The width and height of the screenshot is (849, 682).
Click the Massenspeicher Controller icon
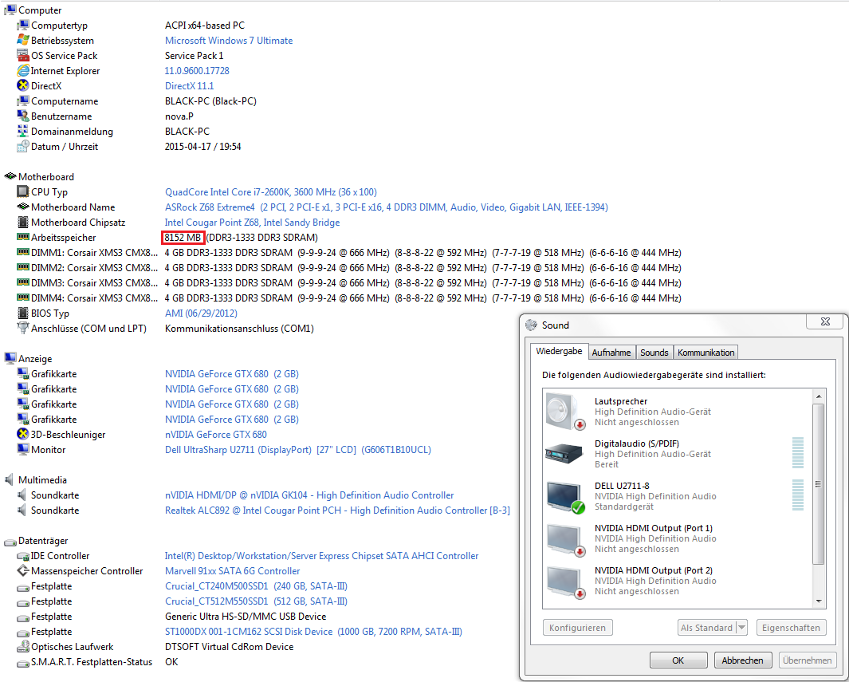[23, 571]
